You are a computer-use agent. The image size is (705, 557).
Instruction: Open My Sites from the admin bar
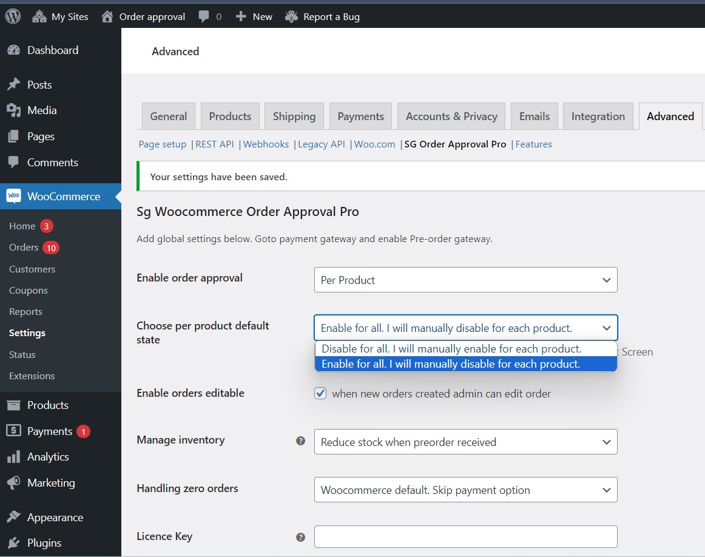pyautogui.click(x=59, y=16)
